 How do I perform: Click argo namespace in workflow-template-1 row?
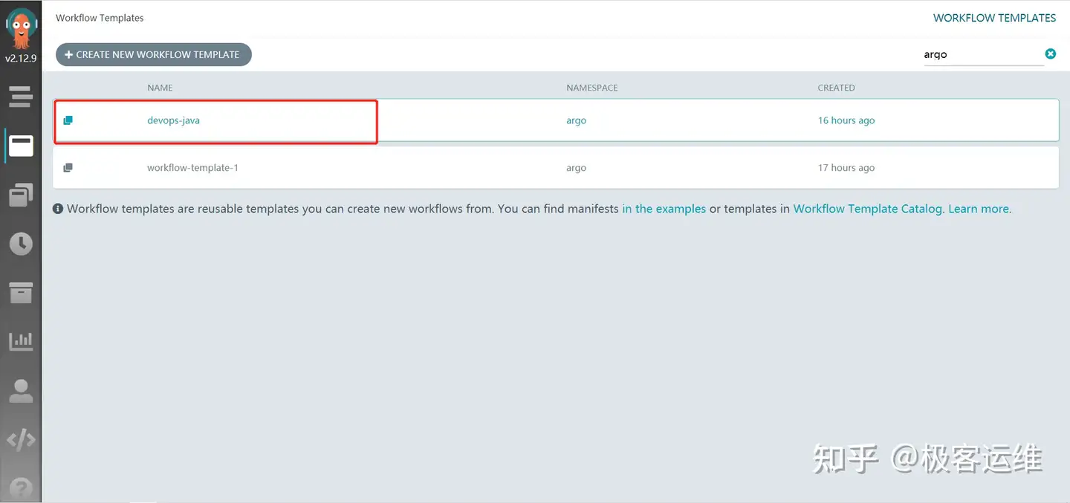[576, 168]
